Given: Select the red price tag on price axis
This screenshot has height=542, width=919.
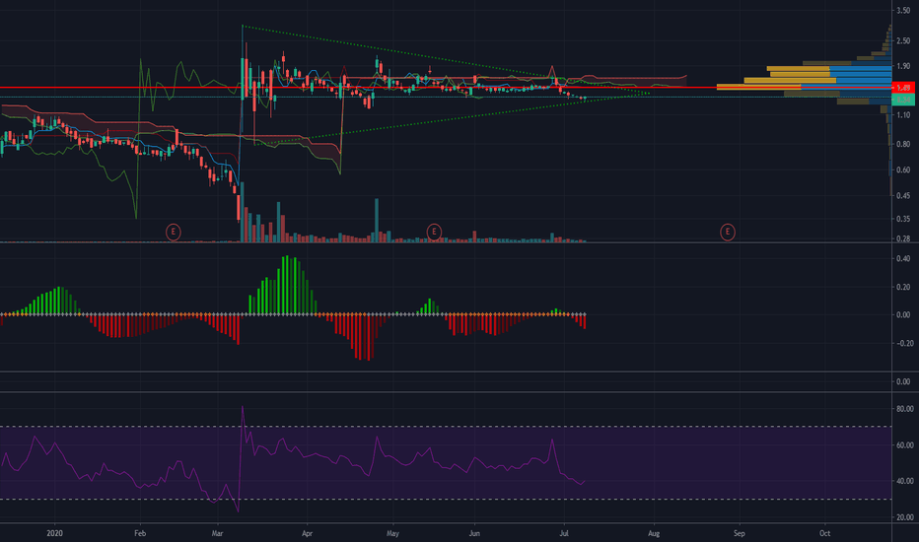Looking at the screenshot, I should click(x=903, y=88).
